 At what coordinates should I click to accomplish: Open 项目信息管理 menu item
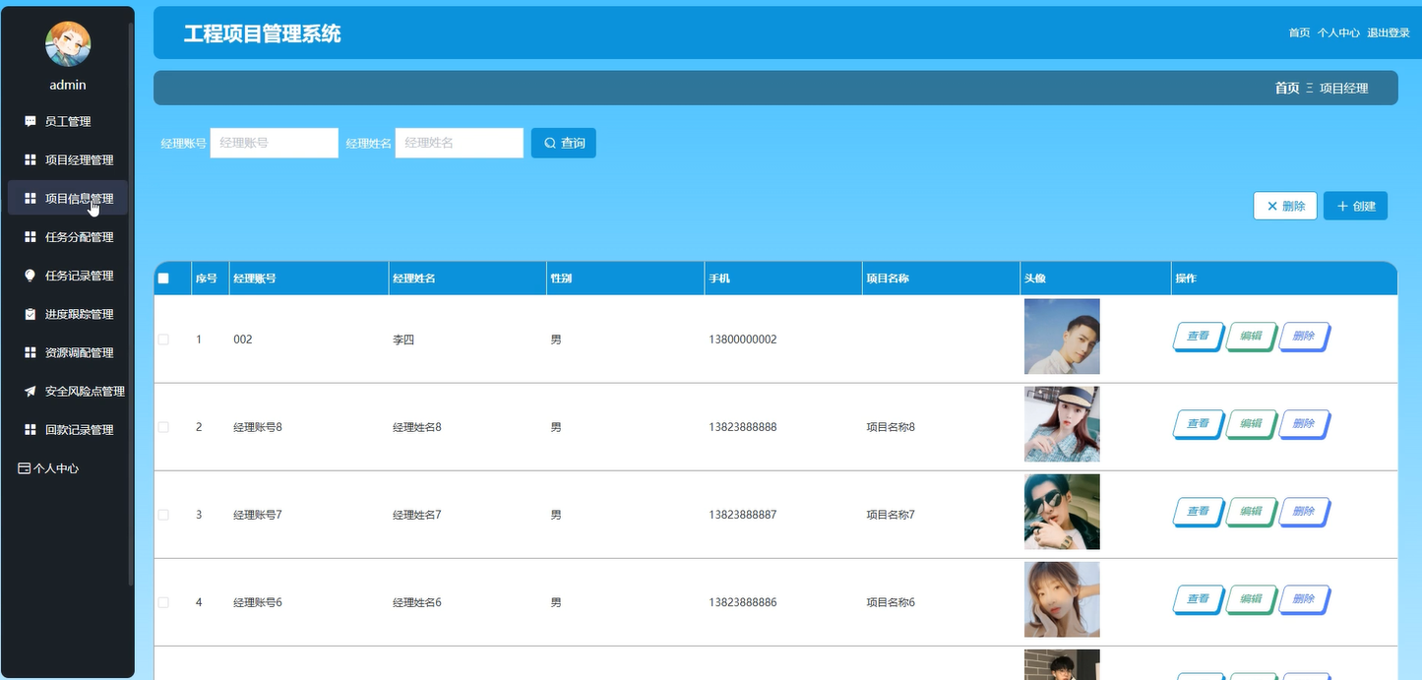[68, 199]
